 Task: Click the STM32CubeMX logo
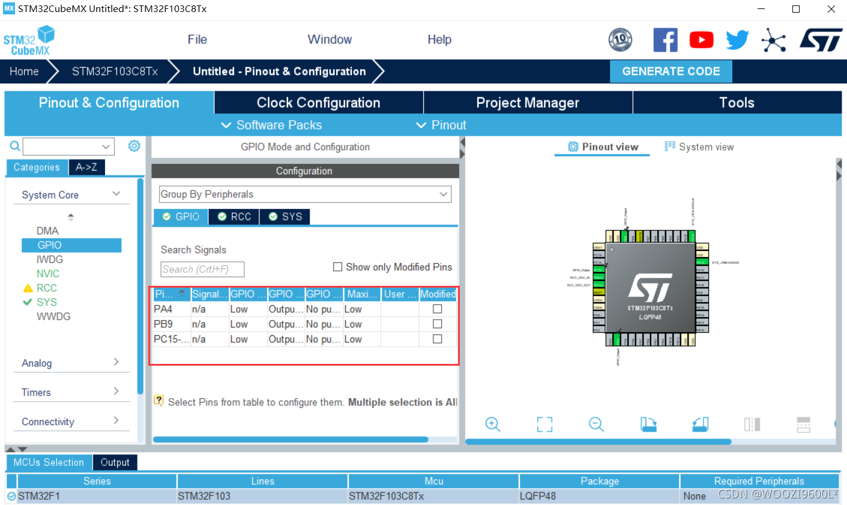[x=29, y=41]
